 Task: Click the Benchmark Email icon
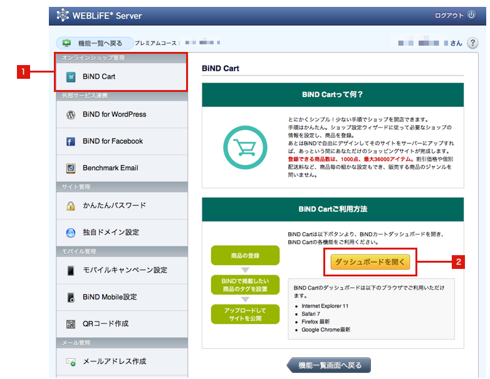coord(71,168)
